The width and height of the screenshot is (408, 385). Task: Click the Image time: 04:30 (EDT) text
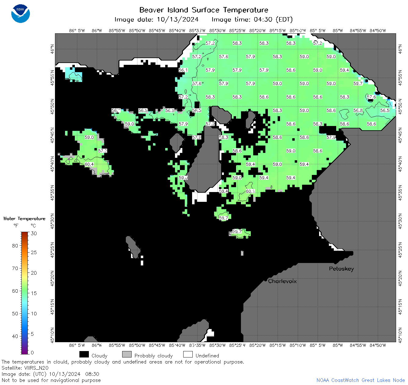pyautogui.click(x=252, y=20)
